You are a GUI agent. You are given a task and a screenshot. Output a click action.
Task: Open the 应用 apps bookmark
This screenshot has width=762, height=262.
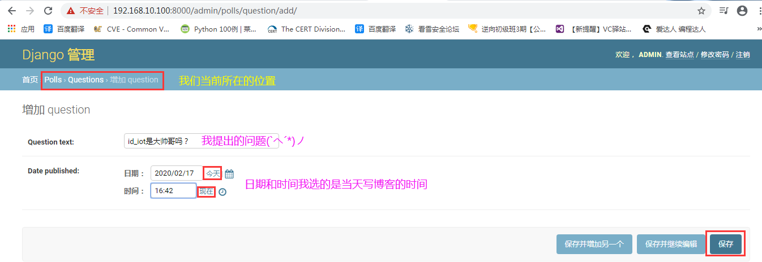(20, 29)
